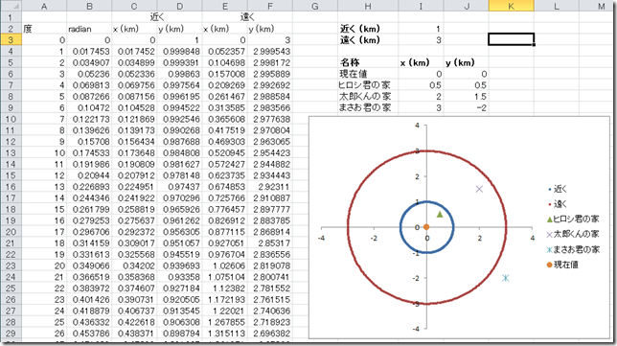Select cell with value 0.999848
This screenshot has width=617, height=346.
[x=180, y=51]
